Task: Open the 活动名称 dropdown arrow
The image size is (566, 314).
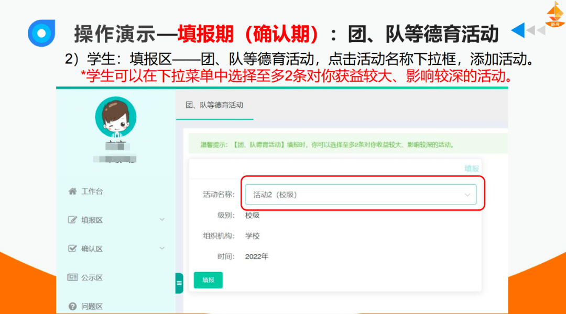Action: coord(467,195)
